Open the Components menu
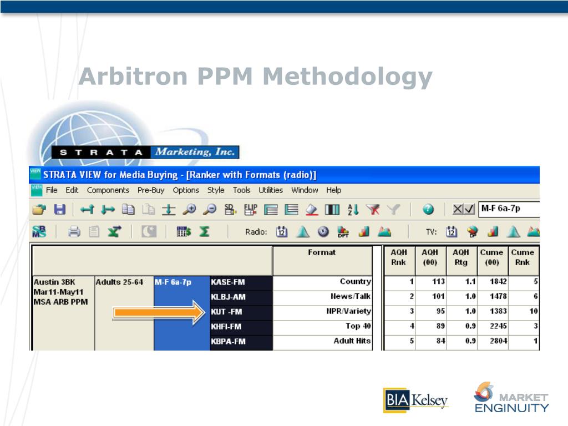Viewport: 568px width, 426px height. (x=108, y=190)
